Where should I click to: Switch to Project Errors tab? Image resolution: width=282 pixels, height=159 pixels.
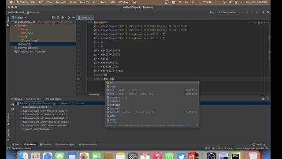(54, 99)
